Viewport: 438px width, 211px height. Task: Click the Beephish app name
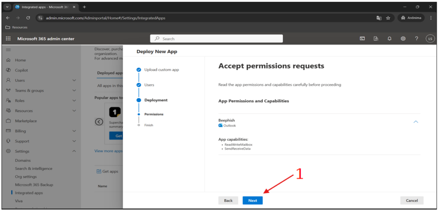(x=227, y=120)
